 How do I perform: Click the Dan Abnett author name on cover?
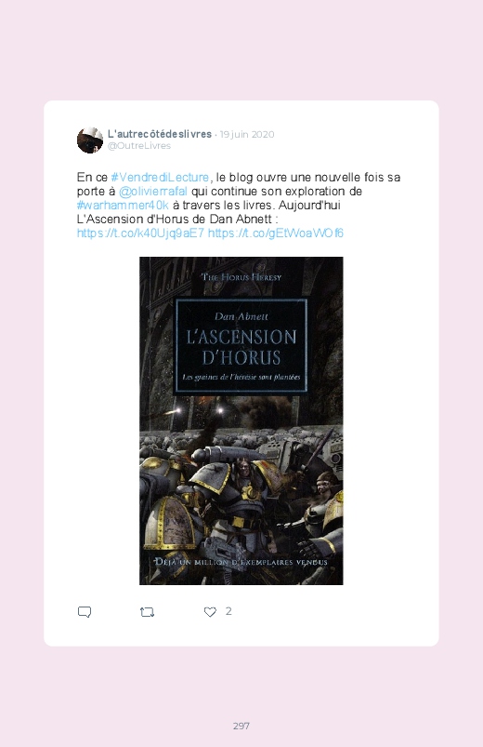tap(241, 316)
